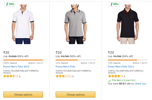Screen dimensions: 152x100
Task: Click the 100% Claimed progress bar
Action: pos(23,60)
